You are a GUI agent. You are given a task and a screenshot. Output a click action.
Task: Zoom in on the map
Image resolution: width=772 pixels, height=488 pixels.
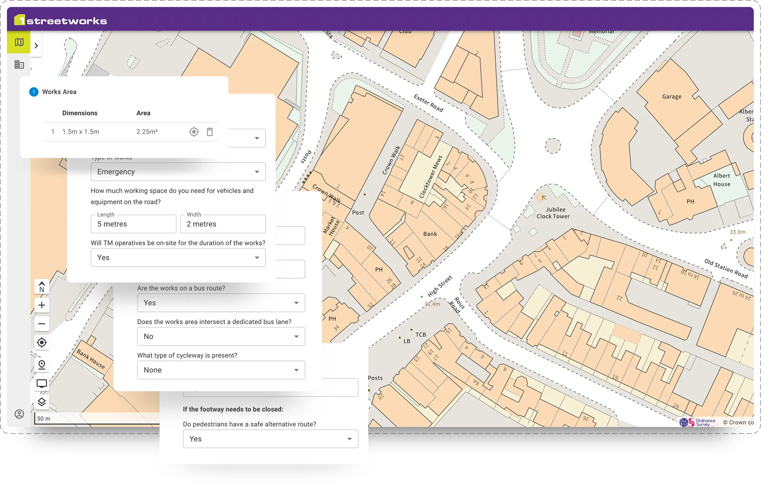42,305
